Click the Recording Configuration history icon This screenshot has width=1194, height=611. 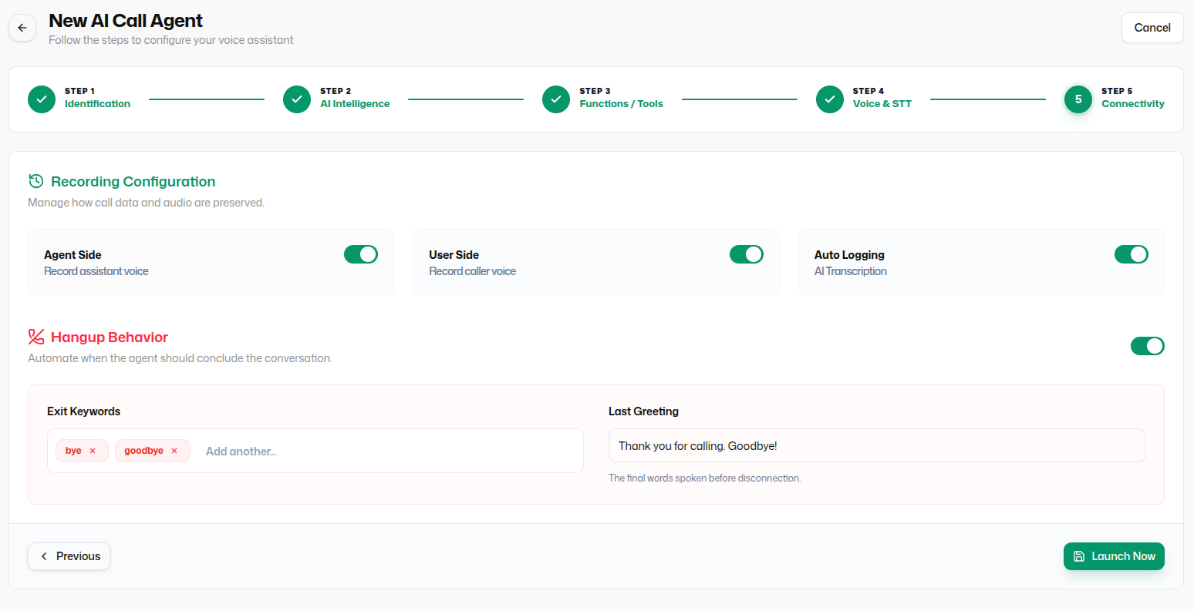tap(35, 181)
